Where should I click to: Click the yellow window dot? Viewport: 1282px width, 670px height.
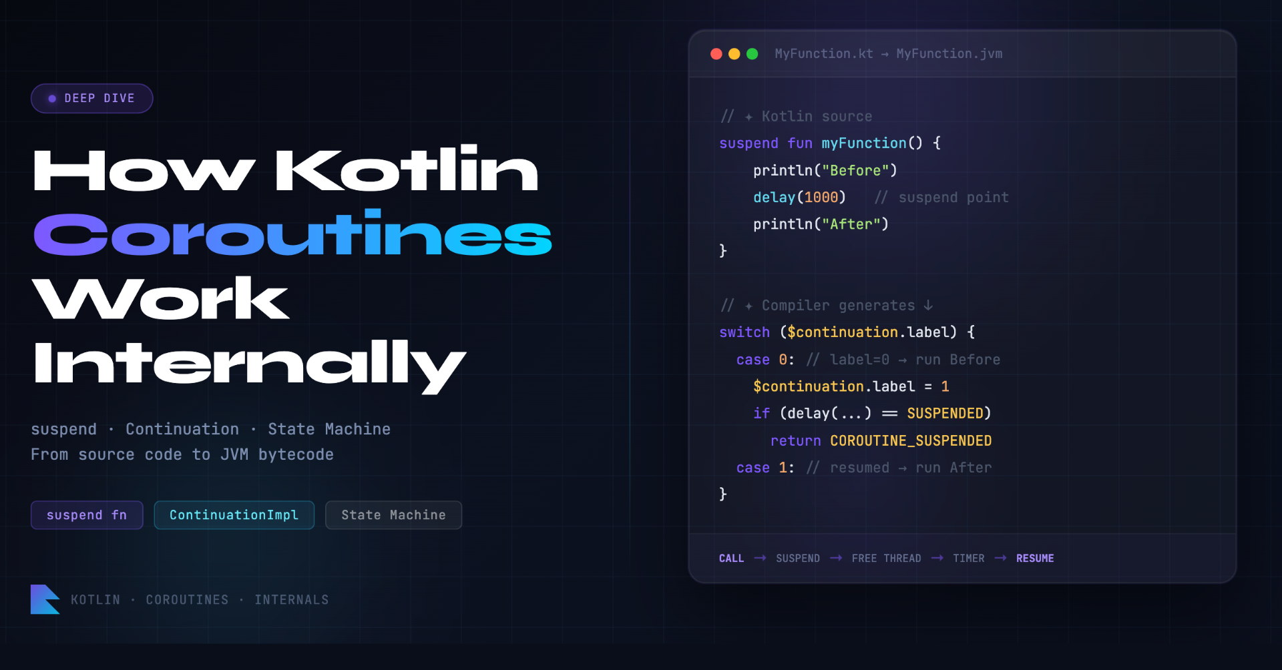pos(734,54)
